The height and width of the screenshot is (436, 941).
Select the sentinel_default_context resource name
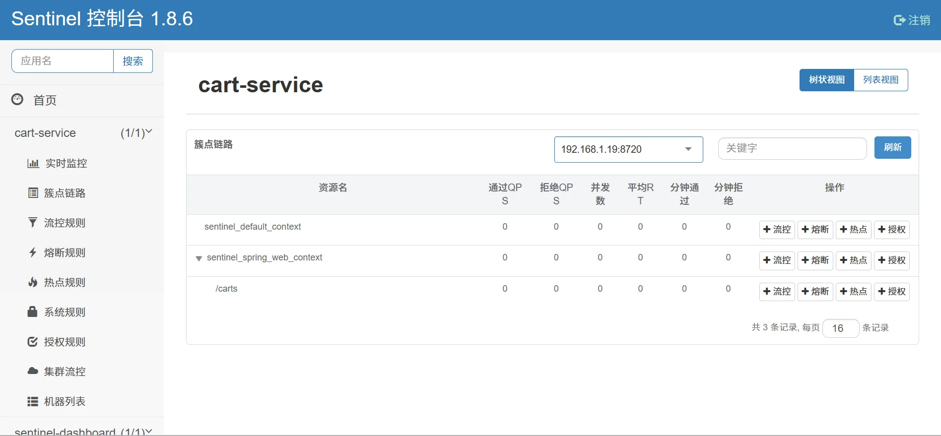[x=253, y=227]
